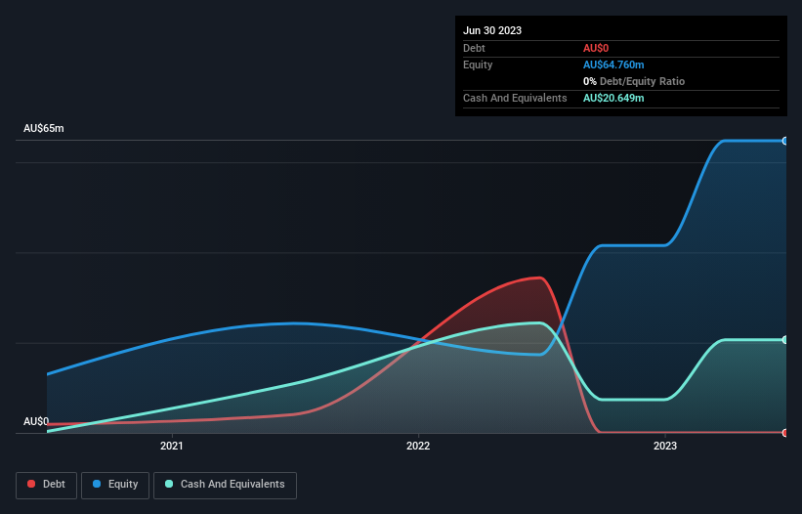Select the Cash endpoint marker at Jun 2023
Viewport: 802px width, 514px height.
click(785, 340)
